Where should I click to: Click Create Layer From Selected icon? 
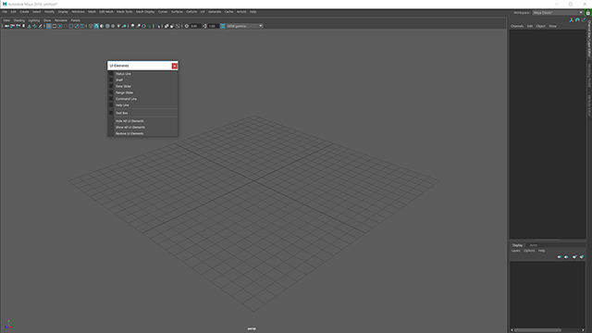point(582,257)
